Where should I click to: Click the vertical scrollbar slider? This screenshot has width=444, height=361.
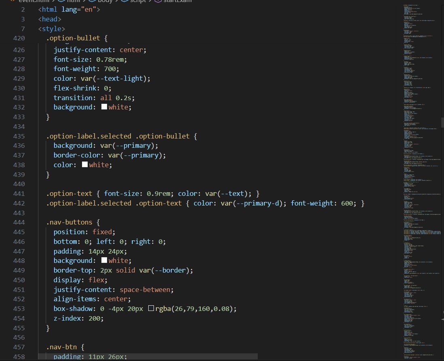[442, 122]
